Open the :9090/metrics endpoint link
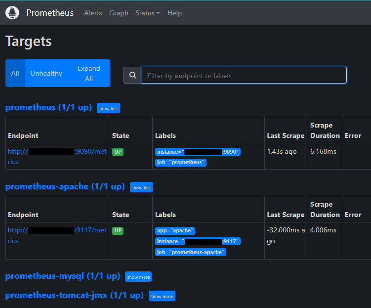The height and width of the screenshot is (308, 371). pyautogui.click(x=57, y=157)
